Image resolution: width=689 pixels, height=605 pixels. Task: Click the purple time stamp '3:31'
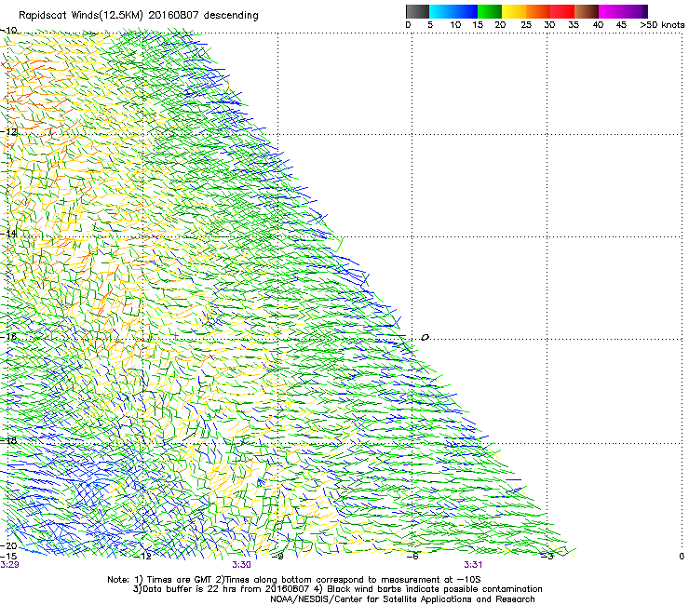473,565
